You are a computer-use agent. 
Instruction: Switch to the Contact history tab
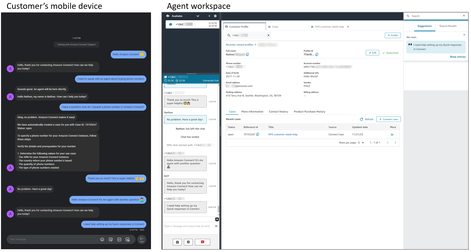click(278, 112)
